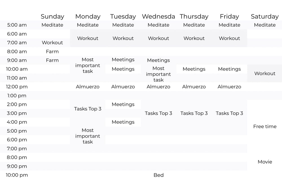Select the Saturday column header
The height and width of the screenshot is (187, 282).
pos(265,16)
